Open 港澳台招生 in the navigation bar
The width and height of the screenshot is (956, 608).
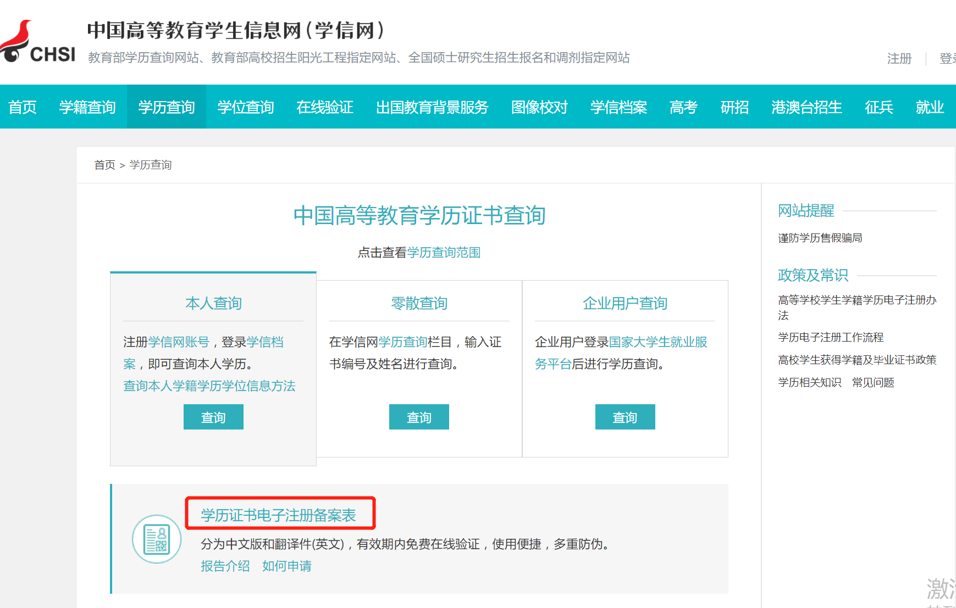coord(806,107)
